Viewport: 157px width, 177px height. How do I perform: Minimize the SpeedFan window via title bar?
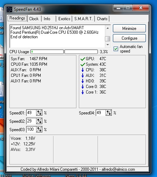click(118, 8)
